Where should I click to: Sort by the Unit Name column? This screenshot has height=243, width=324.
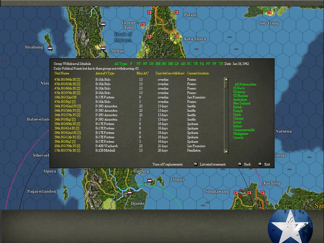[x=62, y=73]
